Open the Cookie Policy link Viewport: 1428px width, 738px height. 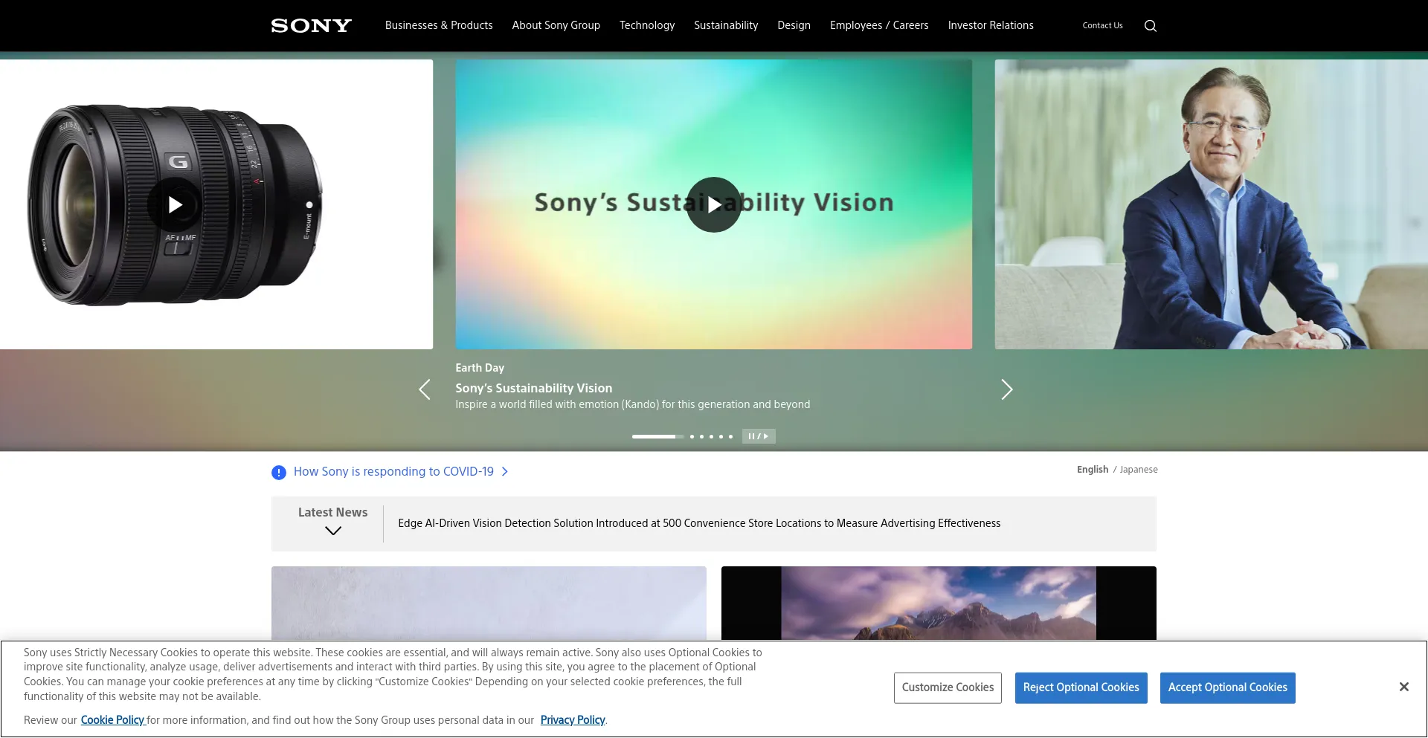tap(112, 720)
